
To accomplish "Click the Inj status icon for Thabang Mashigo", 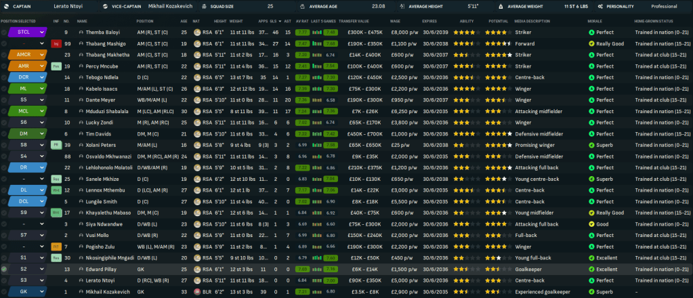I will coord(57,43).
